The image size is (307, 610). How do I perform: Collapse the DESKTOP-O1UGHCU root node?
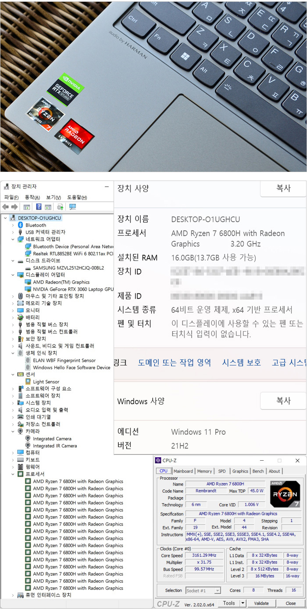click(x=5, y=218)
